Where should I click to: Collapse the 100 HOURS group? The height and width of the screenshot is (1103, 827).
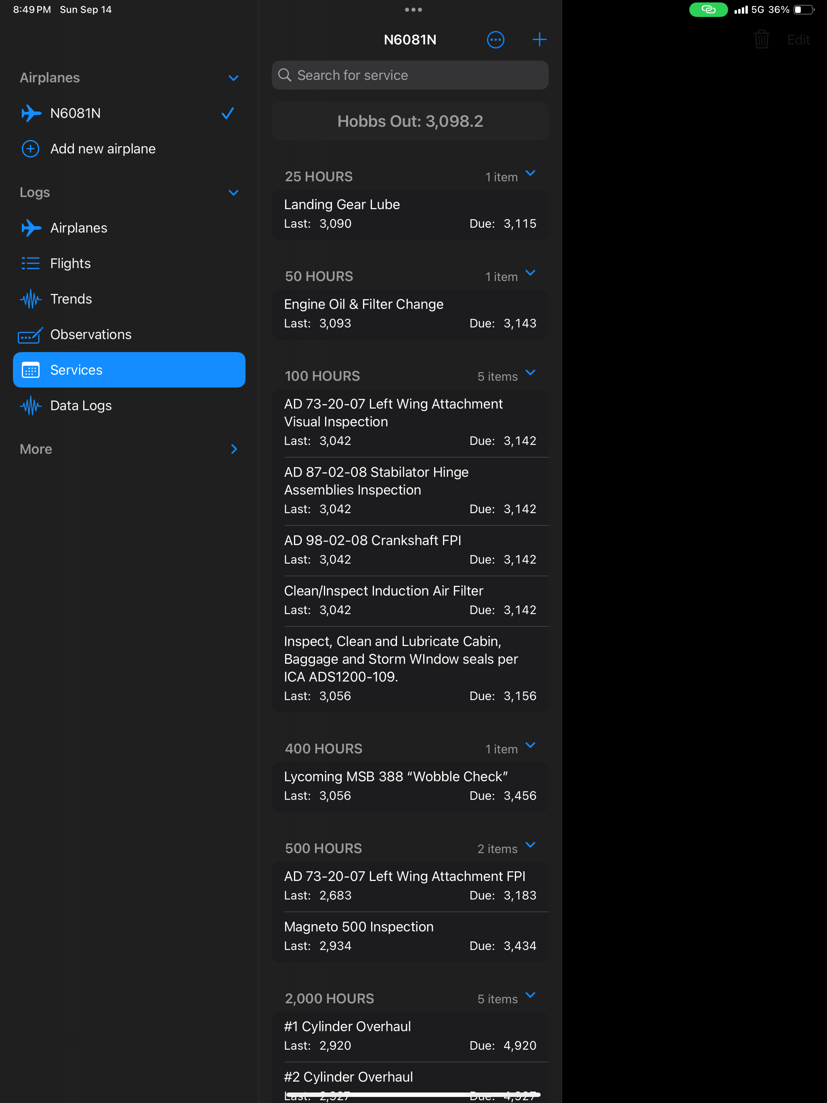[x=531, y=373]
